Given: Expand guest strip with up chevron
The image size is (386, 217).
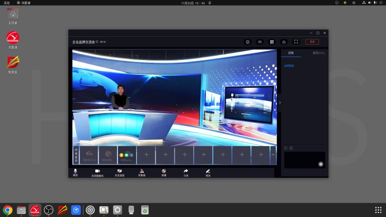Looking at the screenshot, I should coord(273,155).
